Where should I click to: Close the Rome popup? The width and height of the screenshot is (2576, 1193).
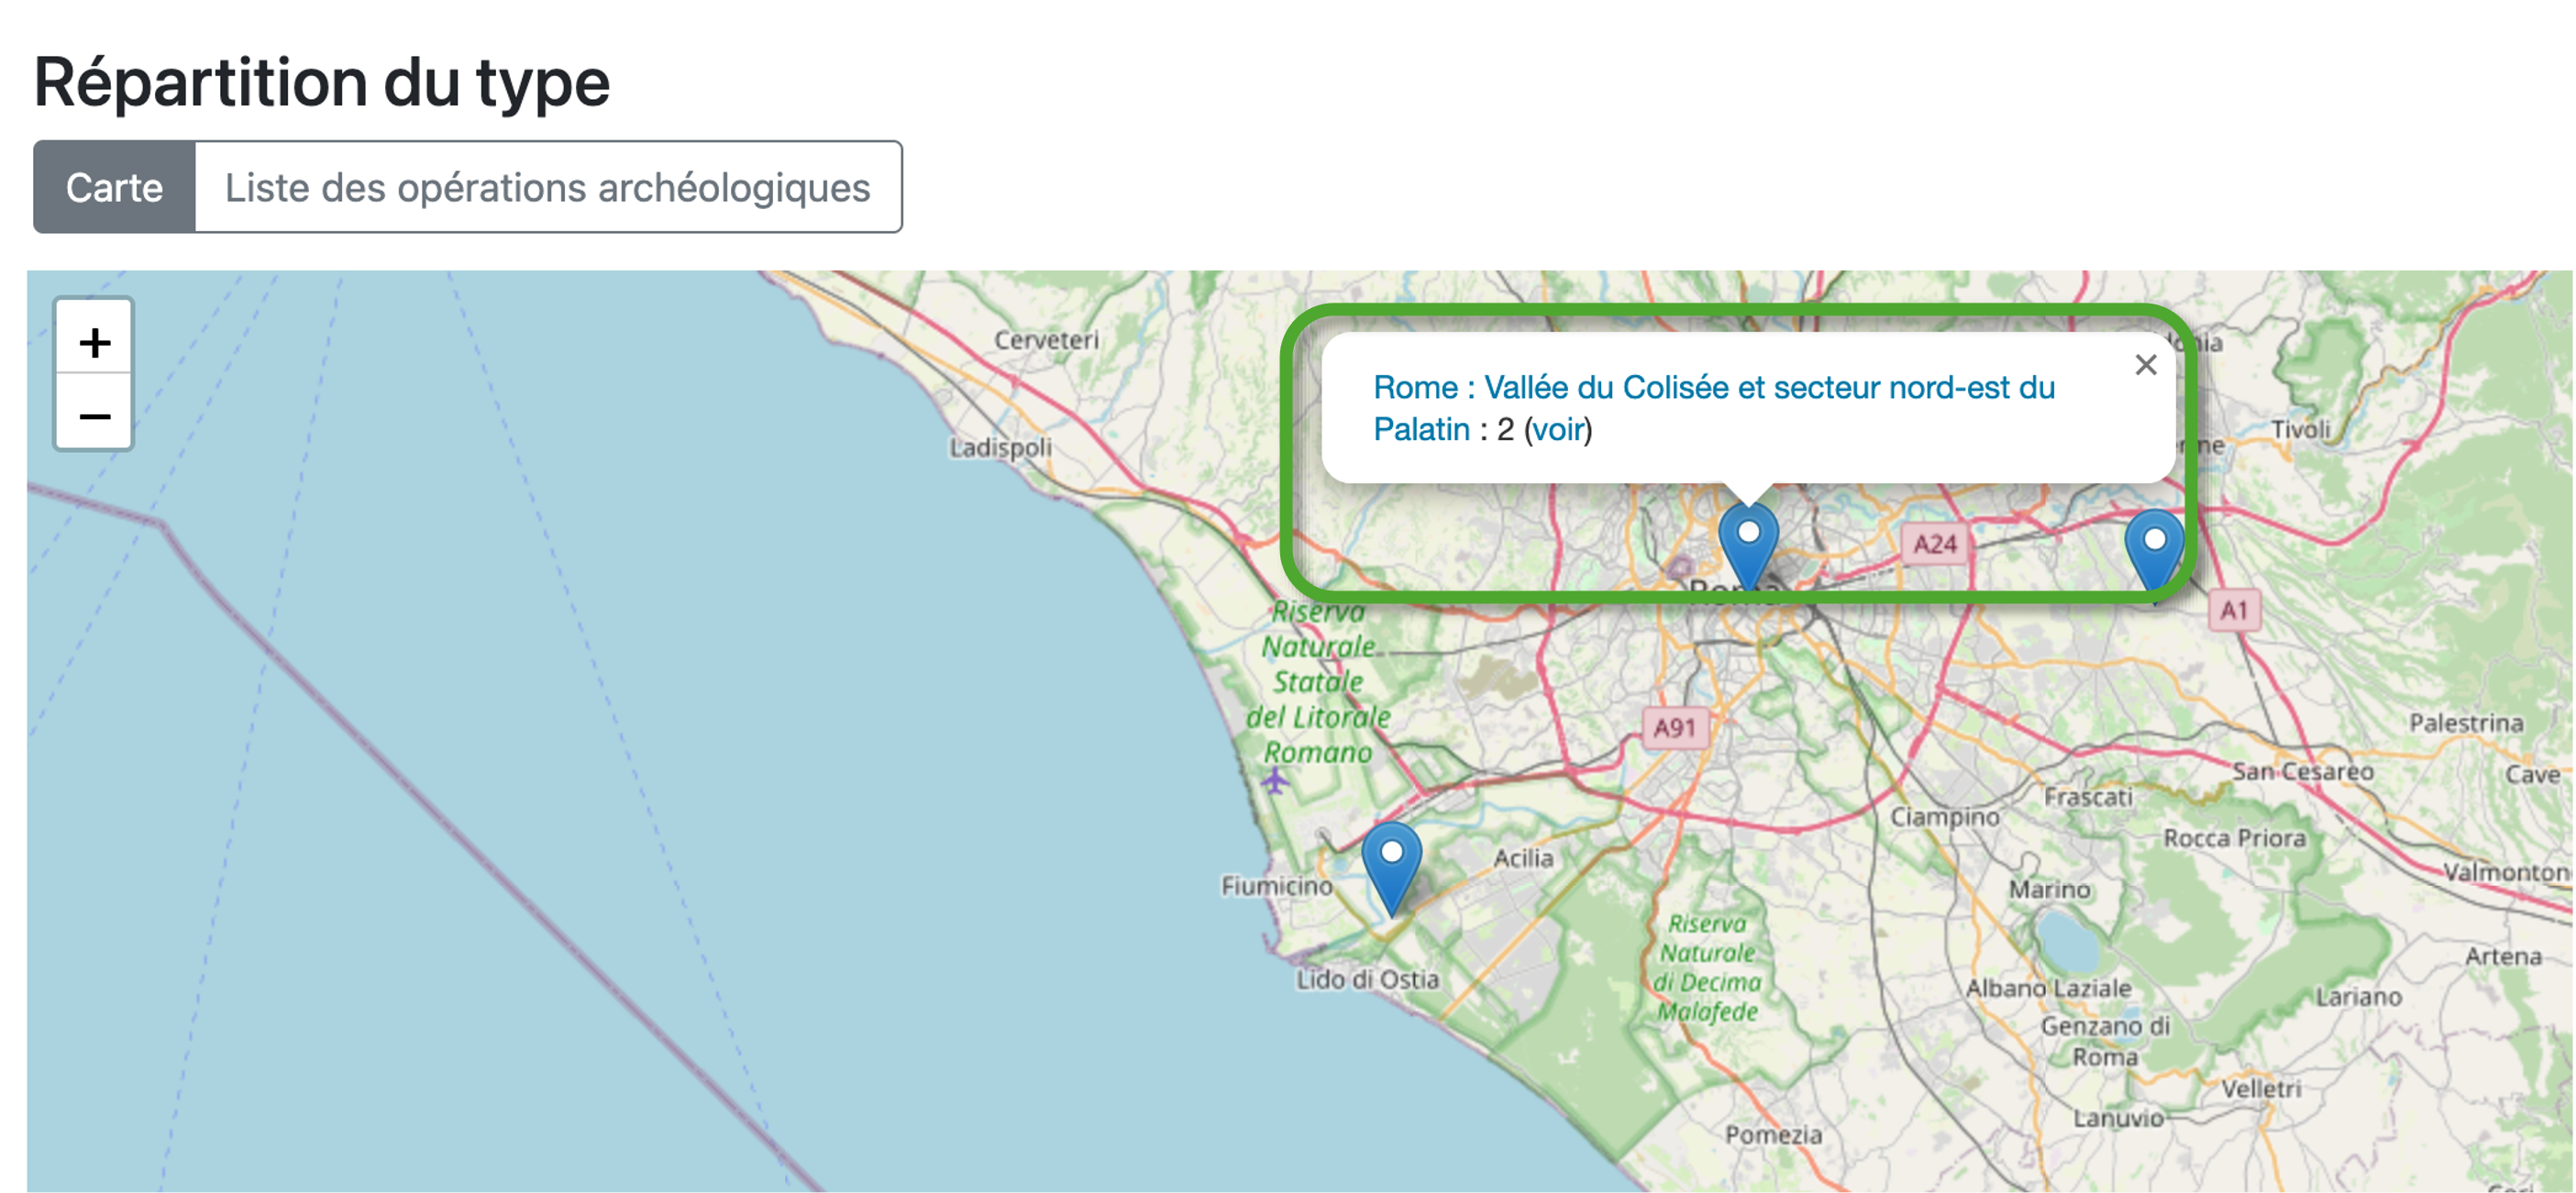(2145, 365)
